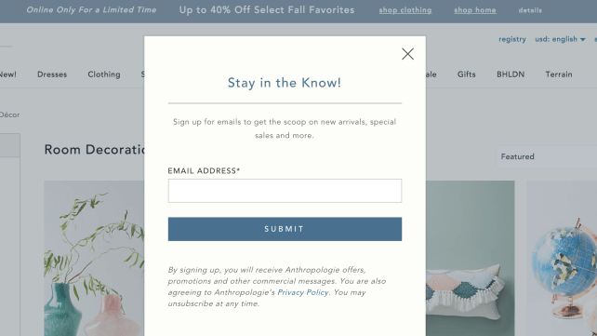Open the registry link
The image size is (597, 336).
pos(512,39)
